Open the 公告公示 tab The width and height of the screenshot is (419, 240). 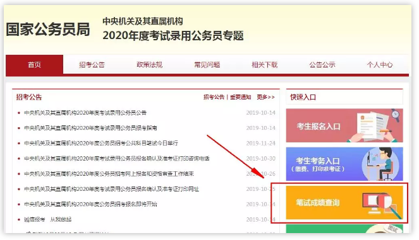coord(322,64)
